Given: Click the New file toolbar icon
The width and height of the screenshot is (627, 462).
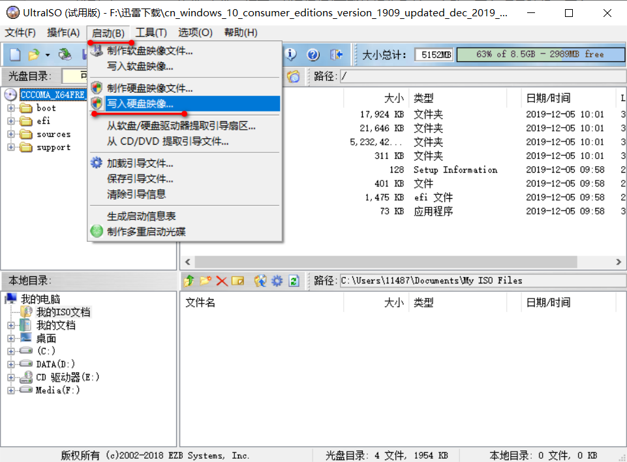Looking at the screenshot, I should [15, 54].
